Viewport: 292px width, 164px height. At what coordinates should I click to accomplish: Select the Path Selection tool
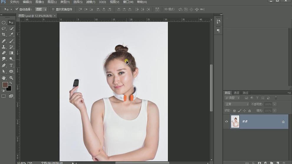click(4, 72)
